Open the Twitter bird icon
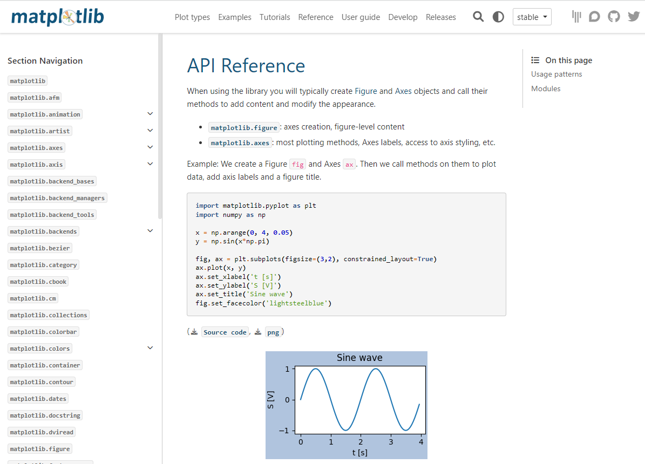Screen dimensions: 645x464 pos(634,16)
